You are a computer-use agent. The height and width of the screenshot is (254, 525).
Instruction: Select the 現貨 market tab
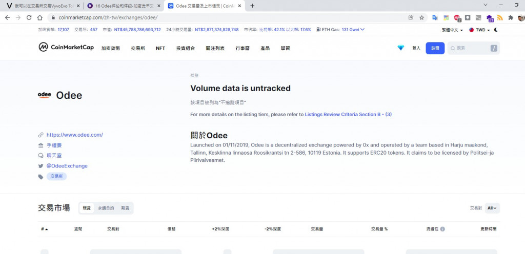coord(87,208)
